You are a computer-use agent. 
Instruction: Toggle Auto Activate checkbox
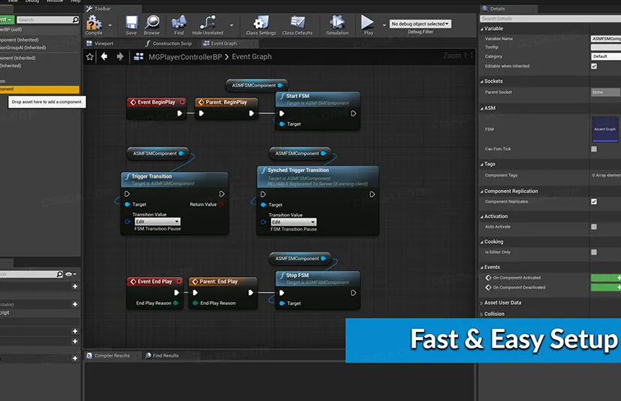594,227
